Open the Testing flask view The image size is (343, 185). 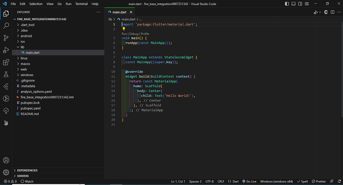6,74
